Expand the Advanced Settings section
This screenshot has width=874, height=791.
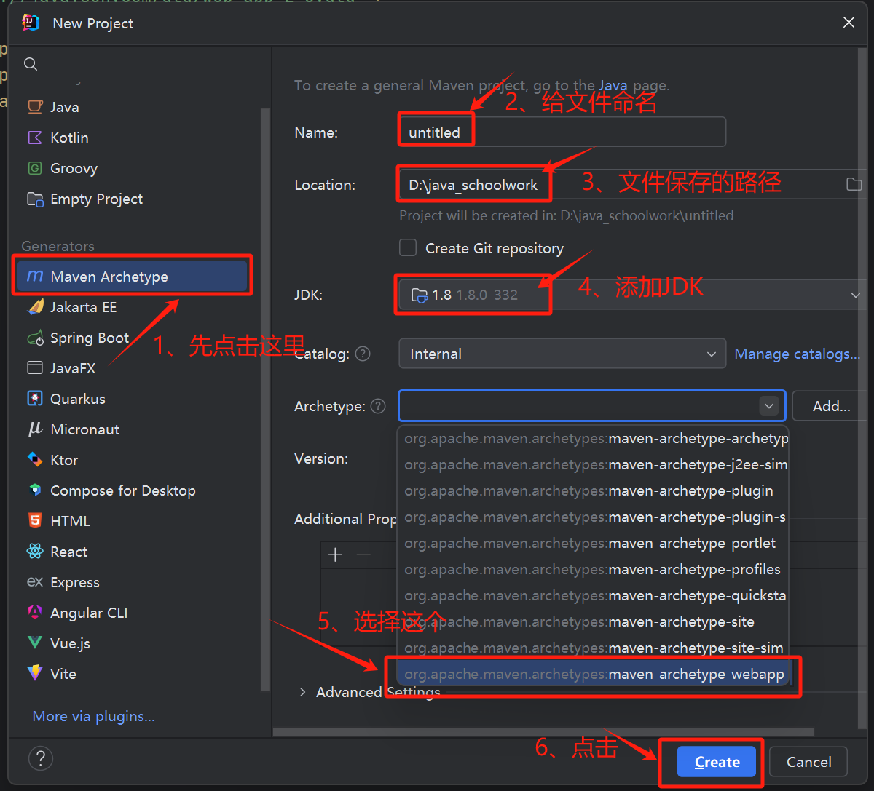303,692
